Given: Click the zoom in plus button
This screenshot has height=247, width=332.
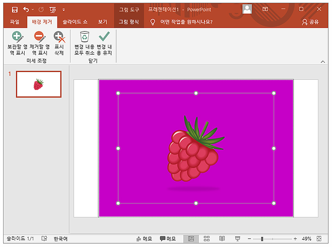Looking at the screenshot, I should [295, 239].
